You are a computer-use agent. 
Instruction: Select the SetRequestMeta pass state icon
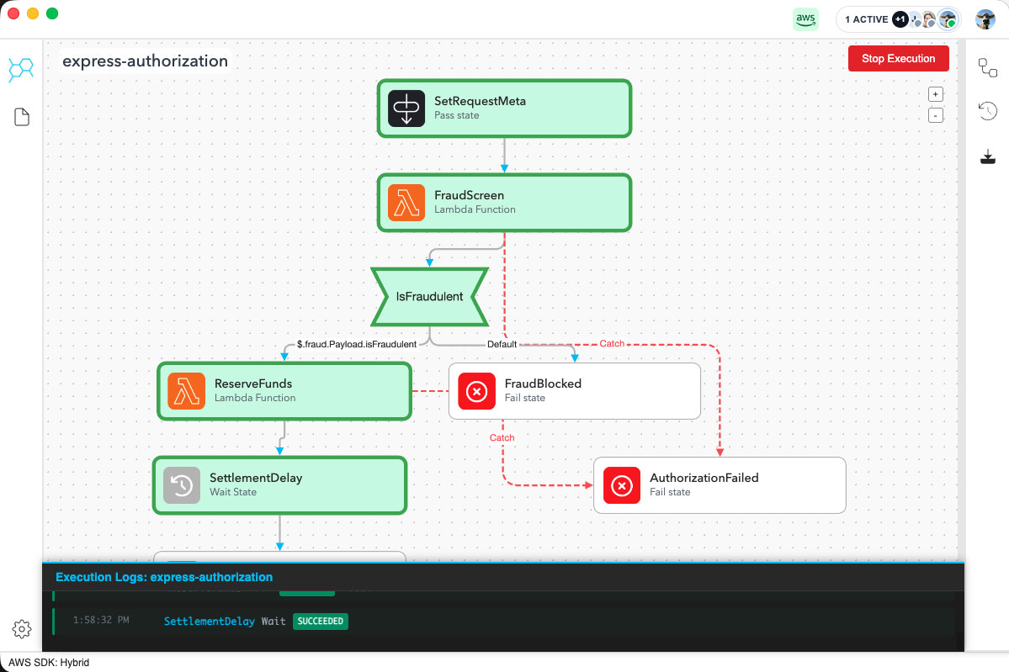406,108
